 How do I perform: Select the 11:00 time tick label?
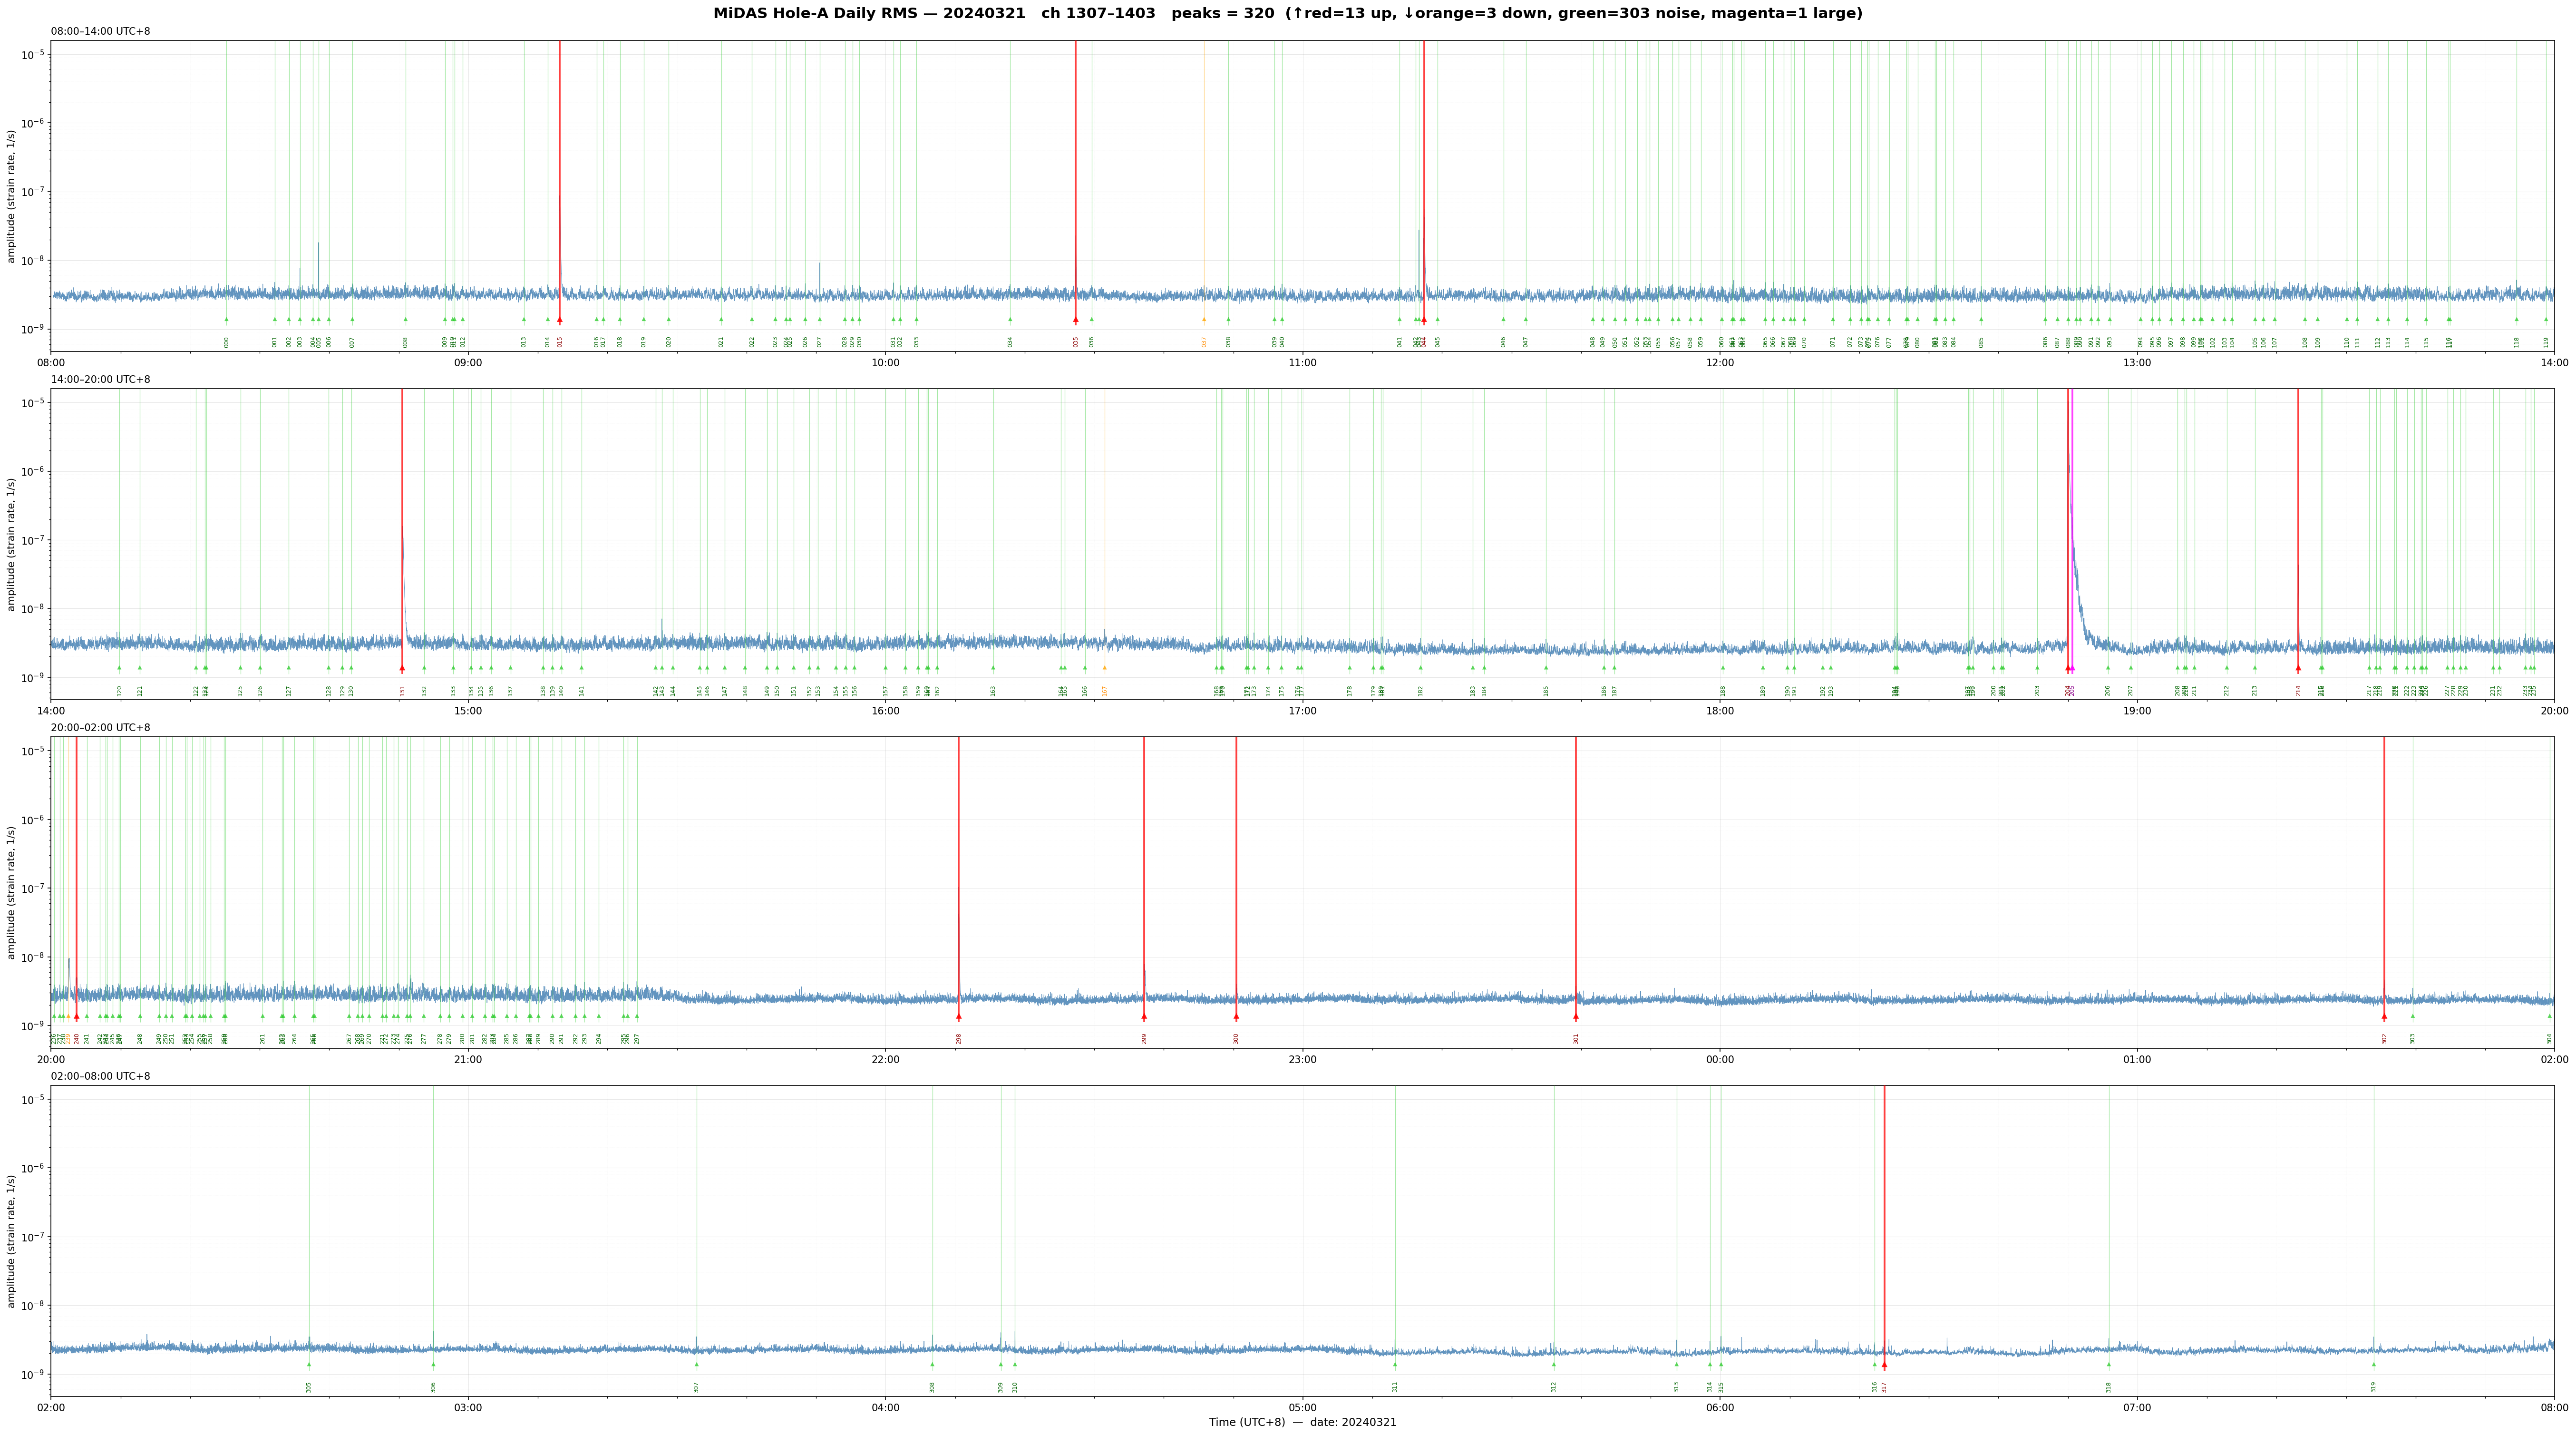click(x=1302, y=363)
